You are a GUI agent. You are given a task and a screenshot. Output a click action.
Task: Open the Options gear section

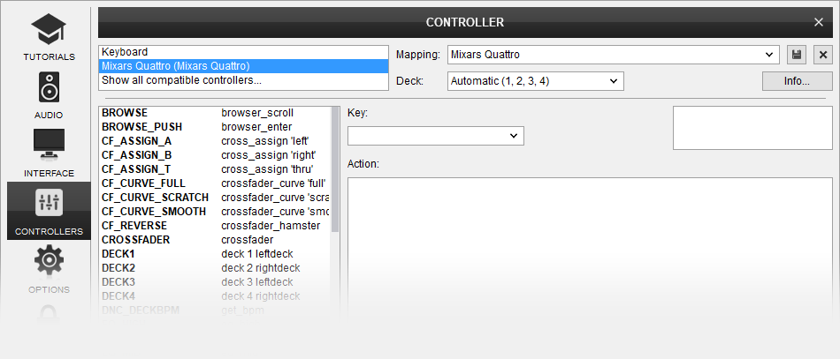pos(49,270)
